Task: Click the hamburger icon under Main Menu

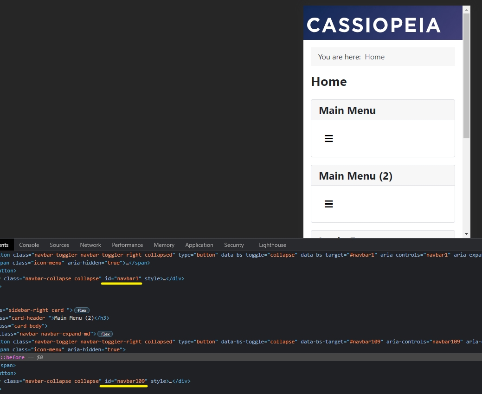Action: 328,139
